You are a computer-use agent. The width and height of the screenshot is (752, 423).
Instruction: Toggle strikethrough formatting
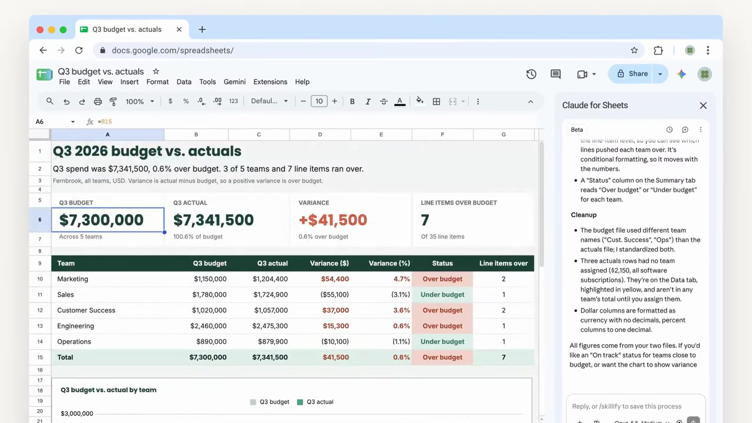pos(384,101)
